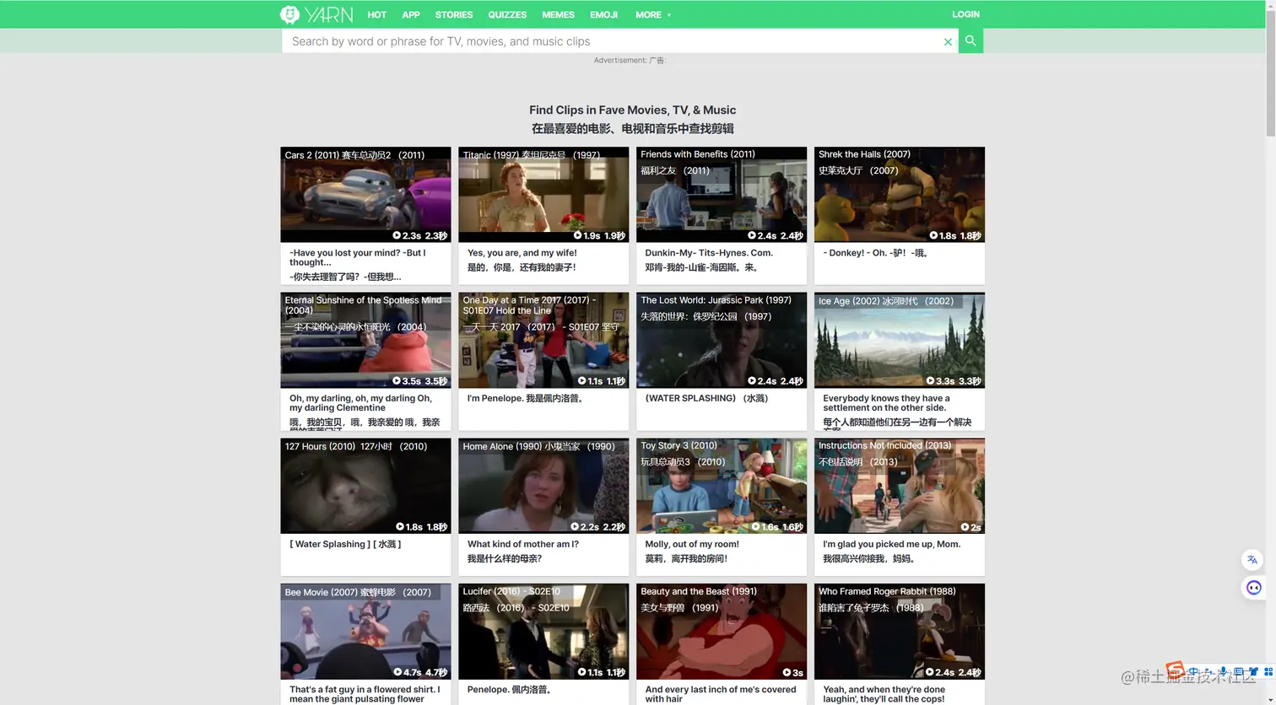Click the LOGIN link
The image size is (1276, 705).
click(x=965, y=14)
